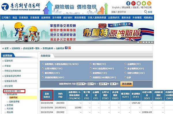The image size is (173, 114).
Task: Collapse the 股價指數類 tree node
Action: 5,95
